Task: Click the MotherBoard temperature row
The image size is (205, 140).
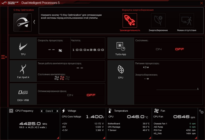Action: point(129,124)
